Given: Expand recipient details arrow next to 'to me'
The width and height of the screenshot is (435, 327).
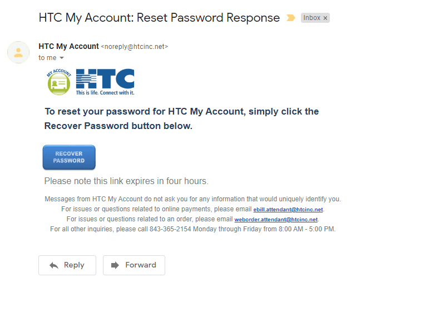Looking at the screenshot, I should pyautogui.click(x=62, y=58).
